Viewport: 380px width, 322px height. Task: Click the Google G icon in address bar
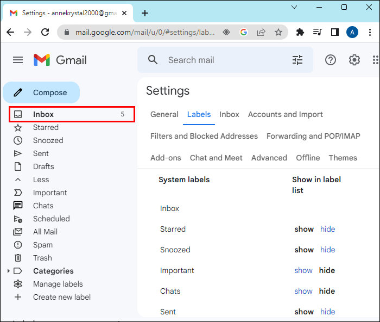pos(244,32)
